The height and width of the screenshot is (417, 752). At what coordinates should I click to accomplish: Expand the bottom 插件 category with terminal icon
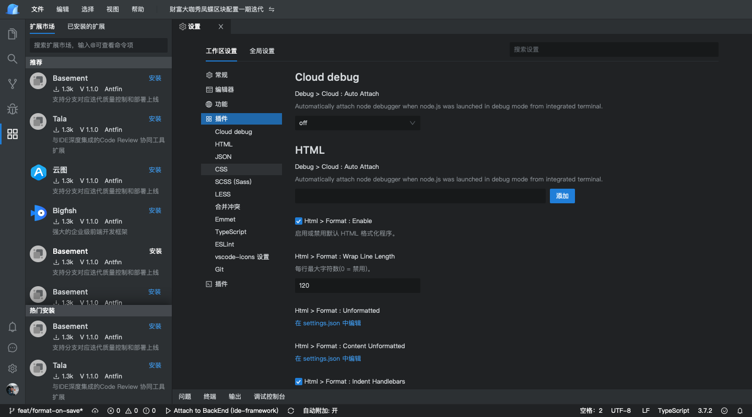[x=241, y=284]
